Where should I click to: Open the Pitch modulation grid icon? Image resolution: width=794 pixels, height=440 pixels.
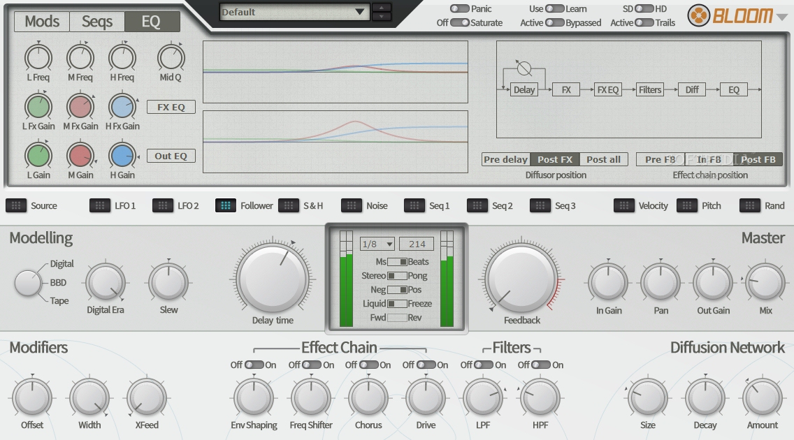[x=686, y=205]
